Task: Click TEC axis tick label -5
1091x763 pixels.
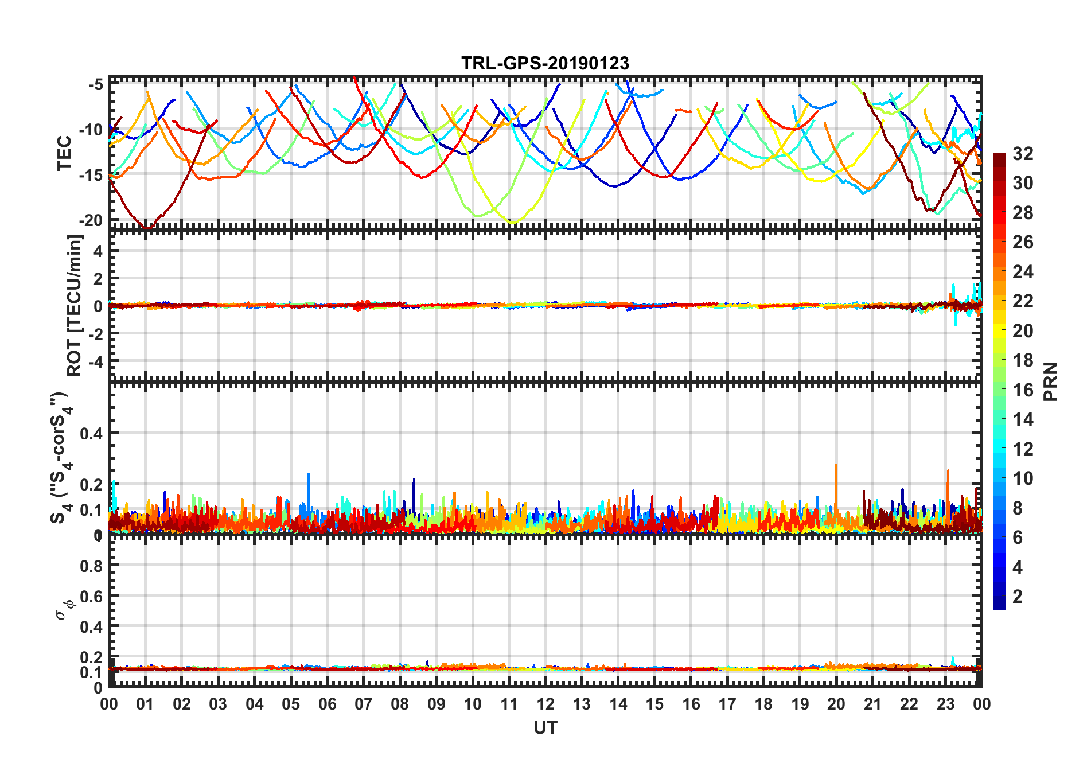Action: point(96,85)
